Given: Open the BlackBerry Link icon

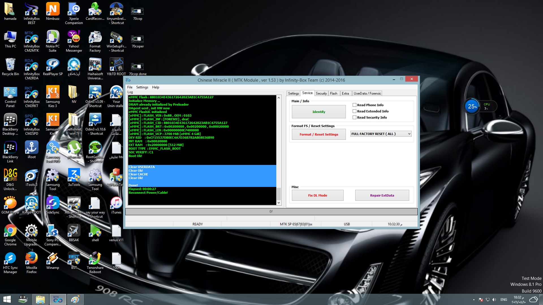Looking at the screenshot, I should point(10,152).
